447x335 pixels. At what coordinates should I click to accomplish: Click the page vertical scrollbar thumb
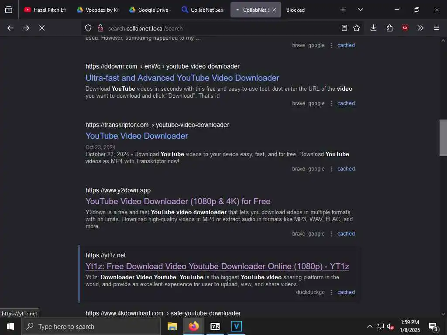coord(443,138)
